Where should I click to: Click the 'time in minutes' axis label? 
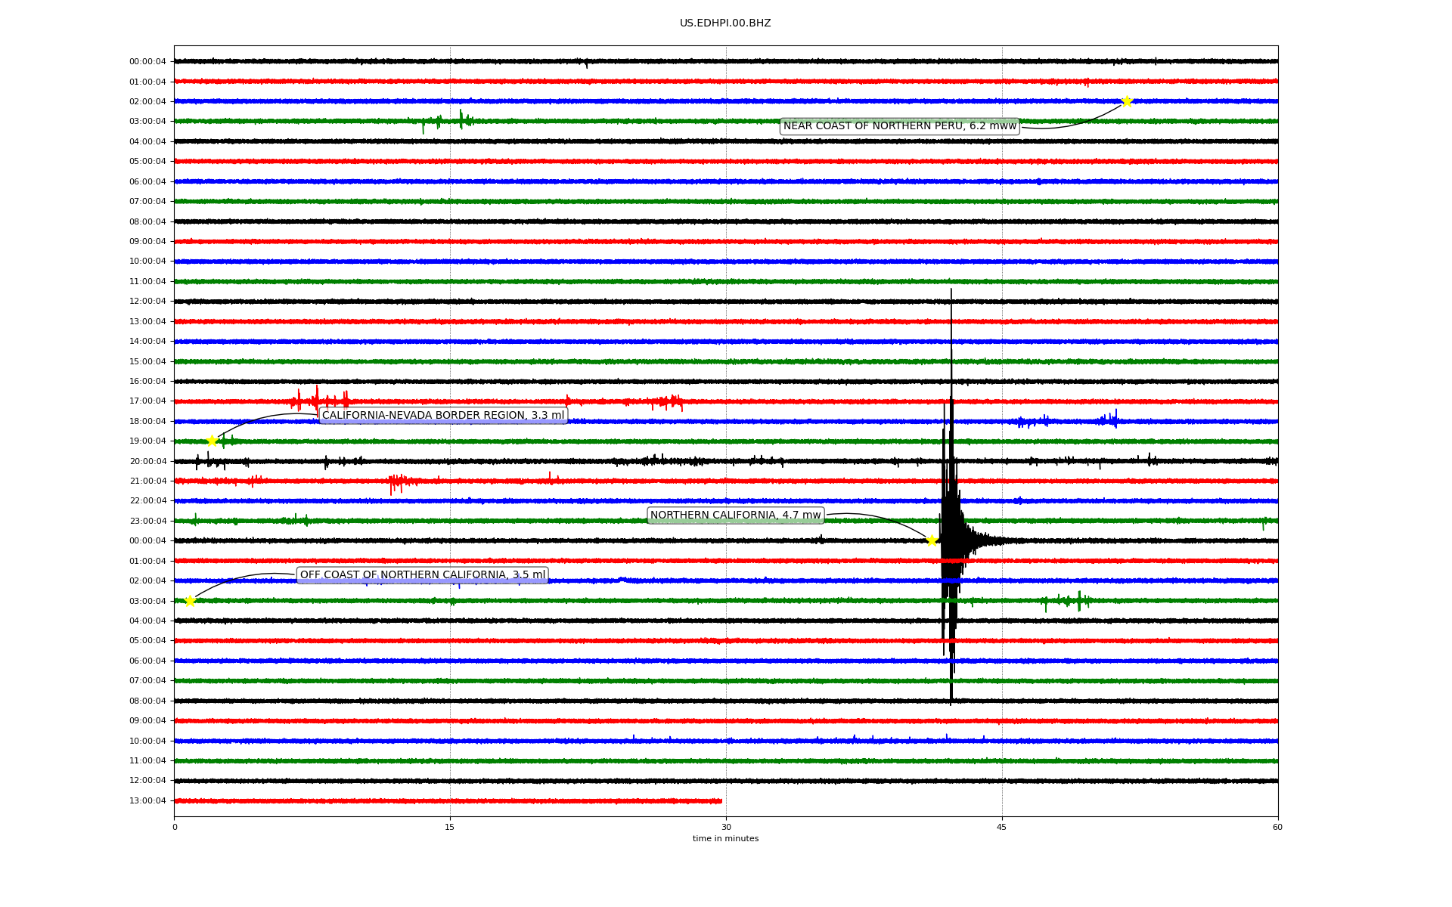point(725,838)
